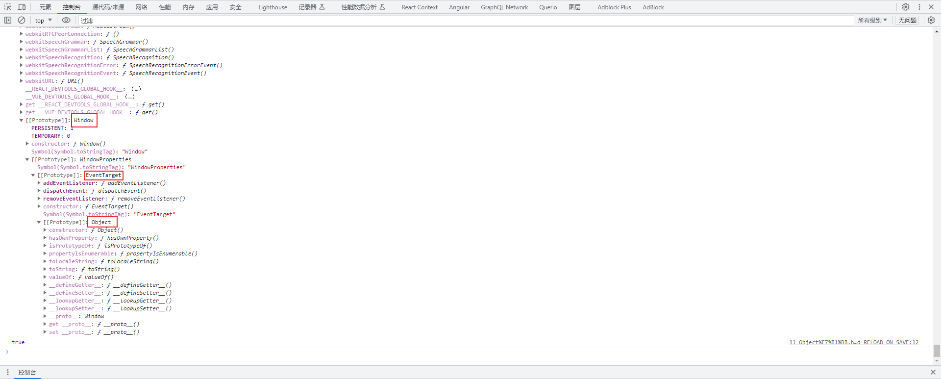Close the bottom console drawer
The image size is (941, 379).
[x=933, y=372]
